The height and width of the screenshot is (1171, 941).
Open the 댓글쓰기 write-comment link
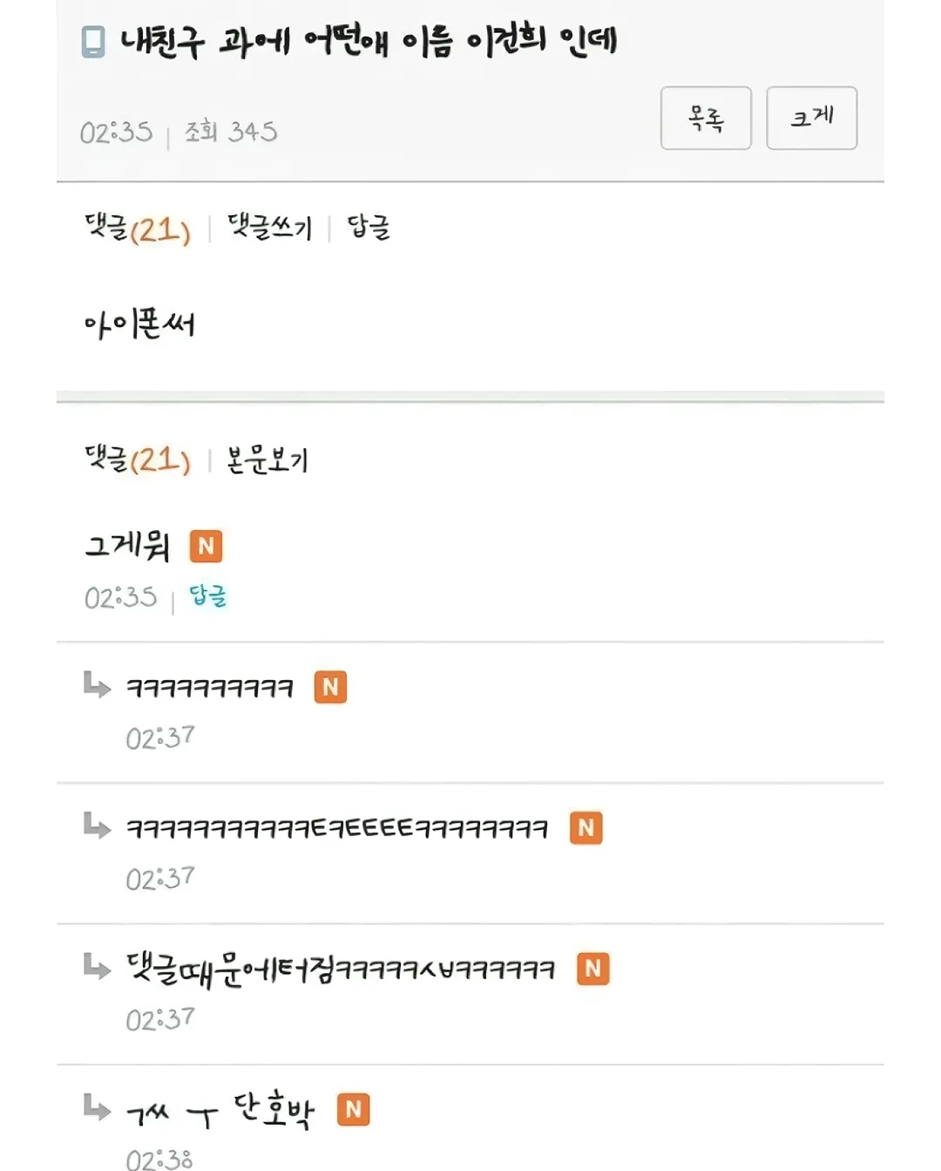pos(269,228)
